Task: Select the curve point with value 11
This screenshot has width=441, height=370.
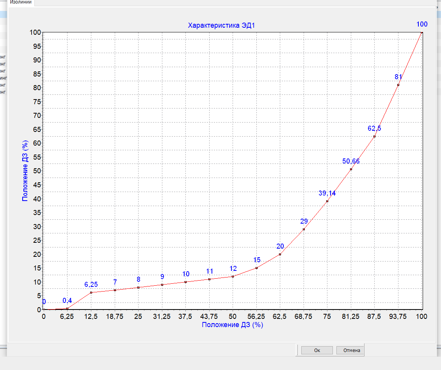Action: tap(210, 279)
